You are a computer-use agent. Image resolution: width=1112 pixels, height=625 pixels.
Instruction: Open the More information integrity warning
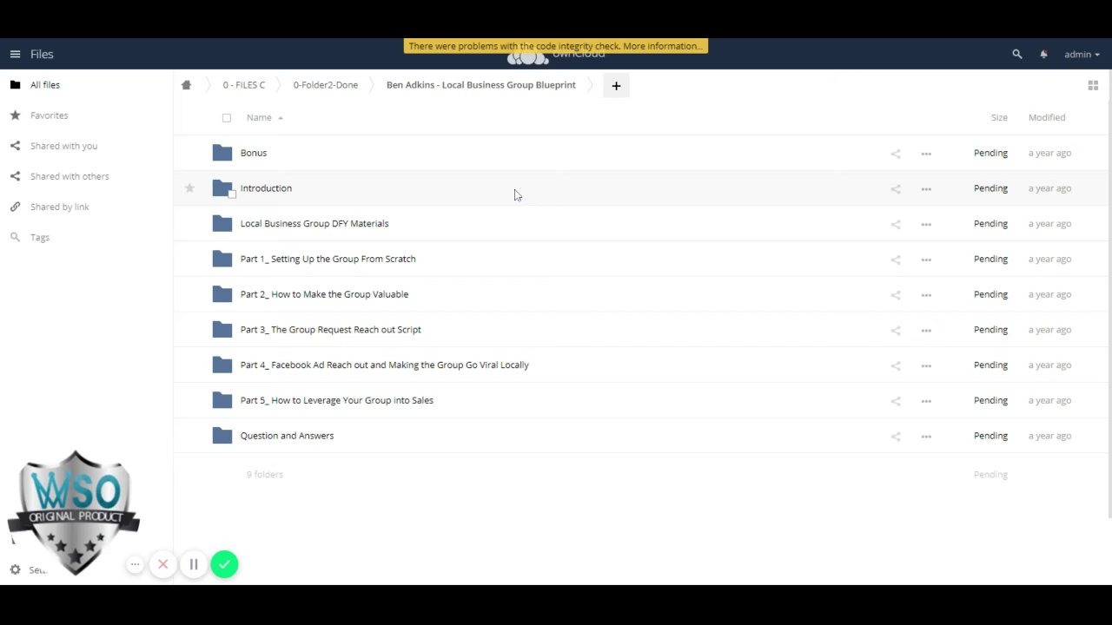(x=662, y=46)
